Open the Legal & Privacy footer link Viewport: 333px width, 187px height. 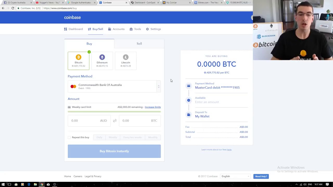93,176
